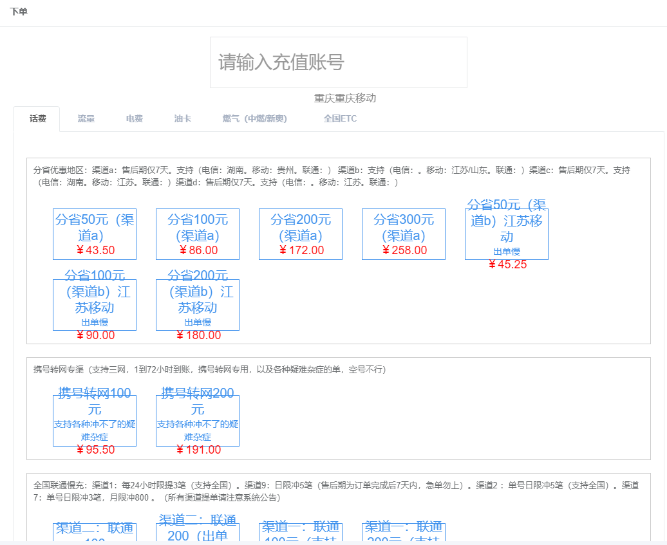The height and width of the screenshot is (545, 667).
Task: Pick 分省200元 (渠道b) 江苏移动 at ￥180.00
Action: (x=198, y=305)
